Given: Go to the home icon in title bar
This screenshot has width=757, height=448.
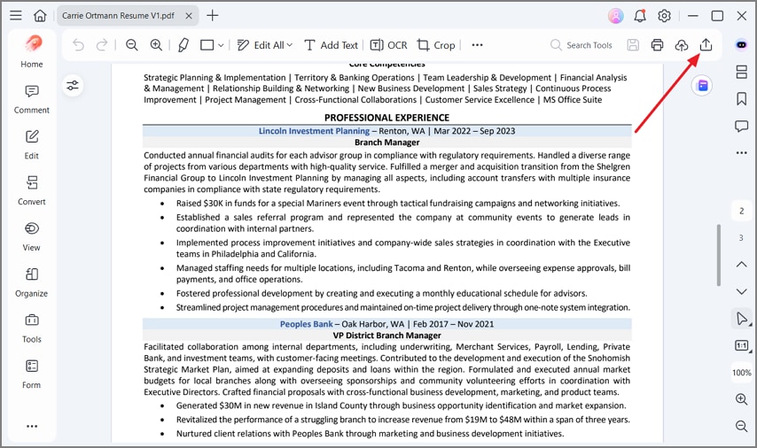Looking at the screenshot, I should (x=40, y=15).
